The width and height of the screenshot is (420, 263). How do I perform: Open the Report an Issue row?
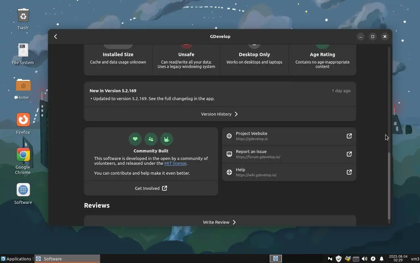coord(289,154)
